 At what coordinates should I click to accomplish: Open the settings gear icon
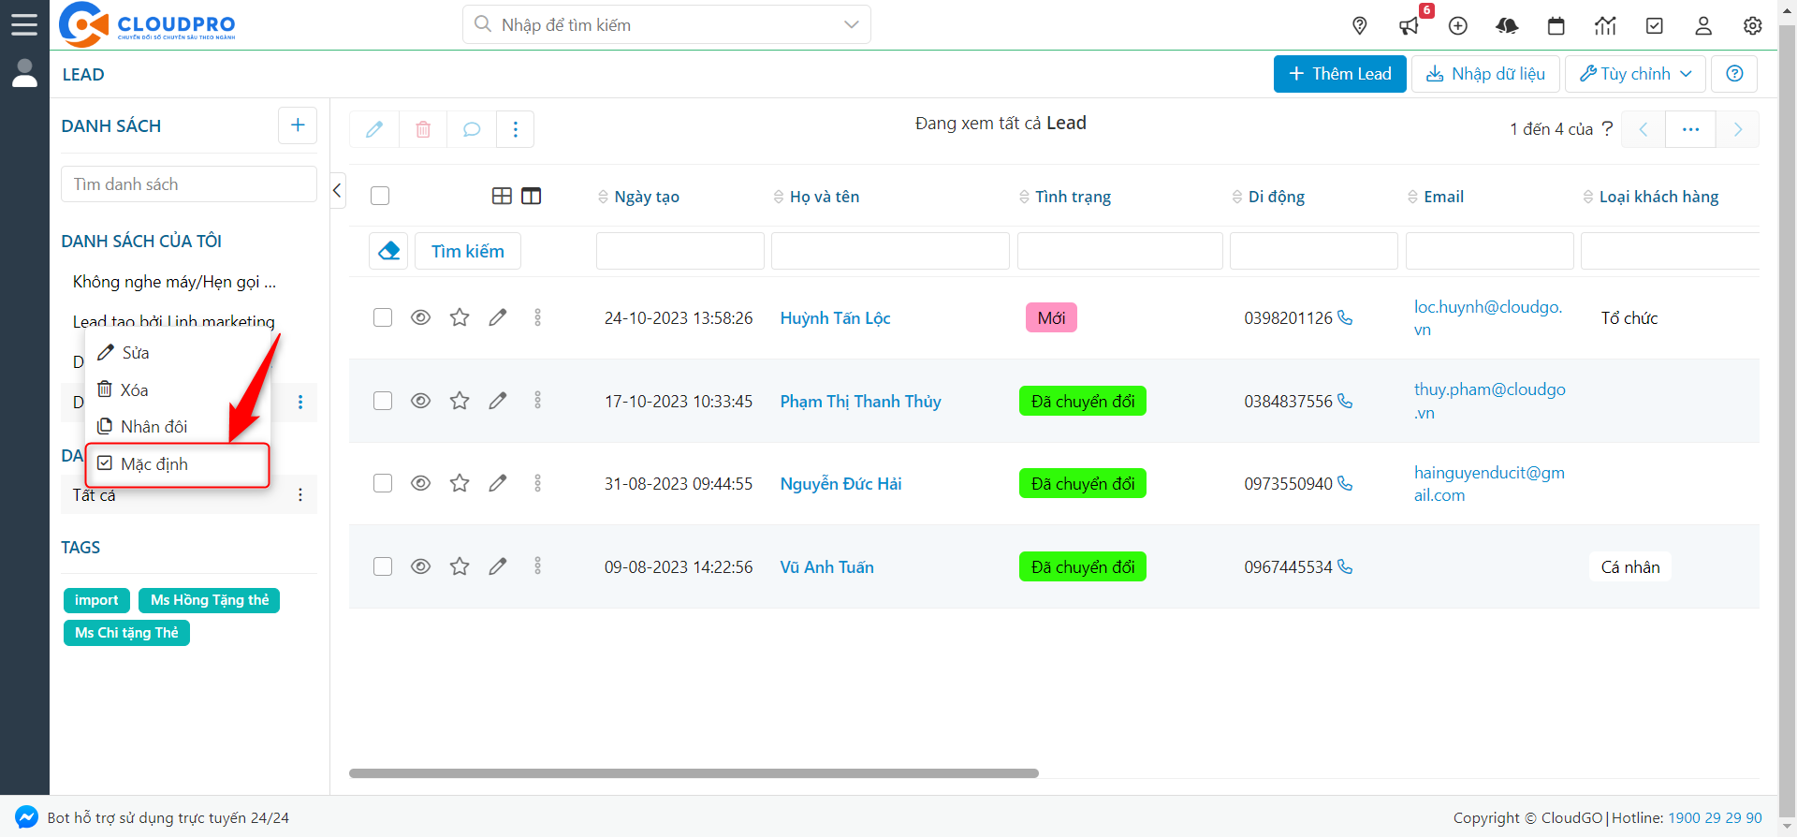[1753, 25]
